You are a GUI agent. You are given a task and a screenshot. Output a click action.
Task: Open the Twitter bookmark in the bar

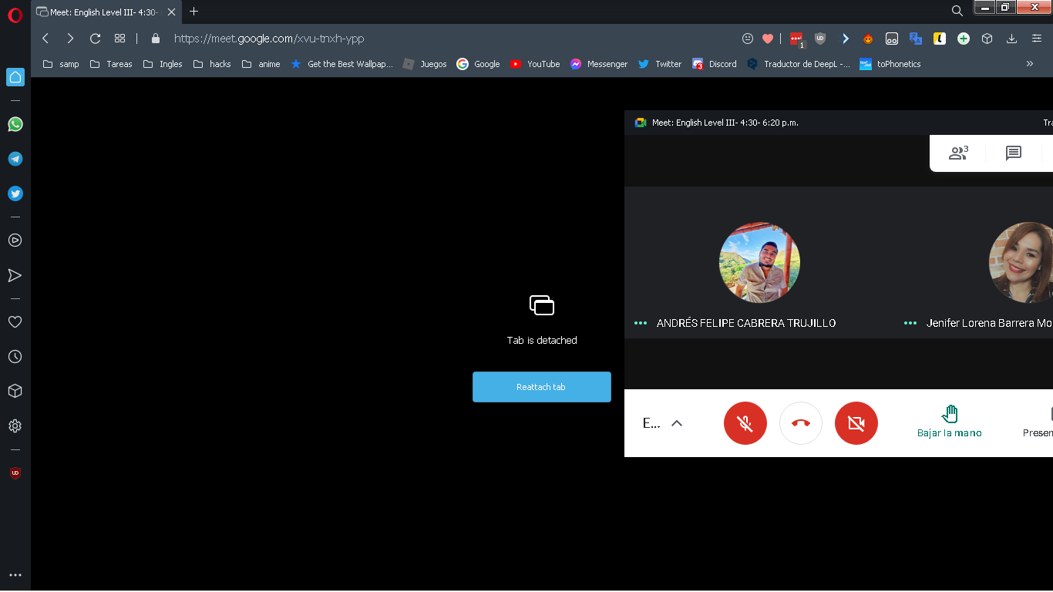point(660,64)
